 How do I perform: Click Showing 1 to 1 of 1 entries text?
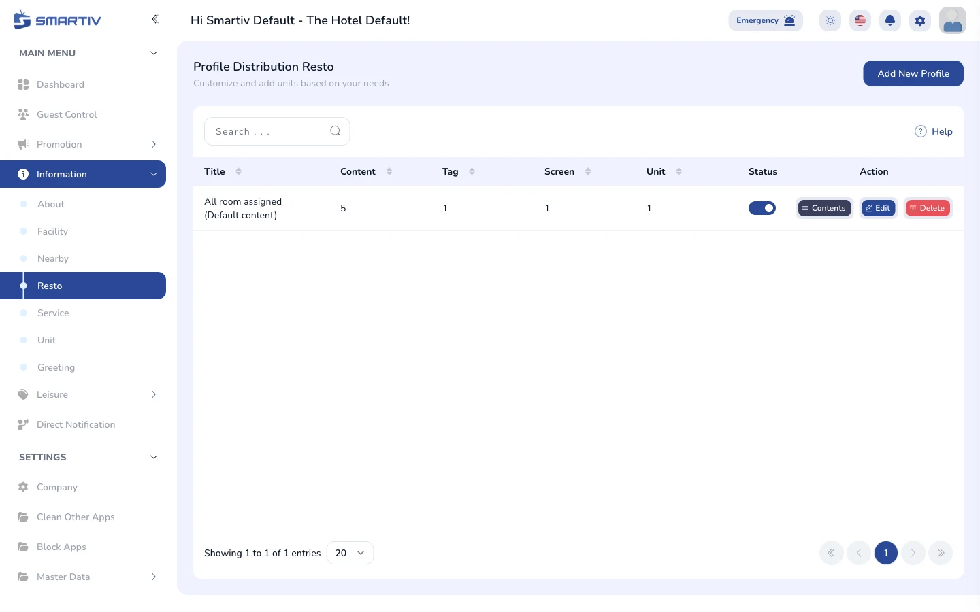click(x=262, y=553)
